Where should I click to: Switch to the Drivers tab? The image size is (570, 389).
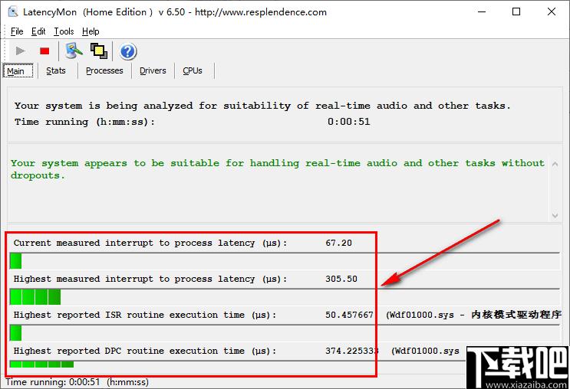point(153,70)
